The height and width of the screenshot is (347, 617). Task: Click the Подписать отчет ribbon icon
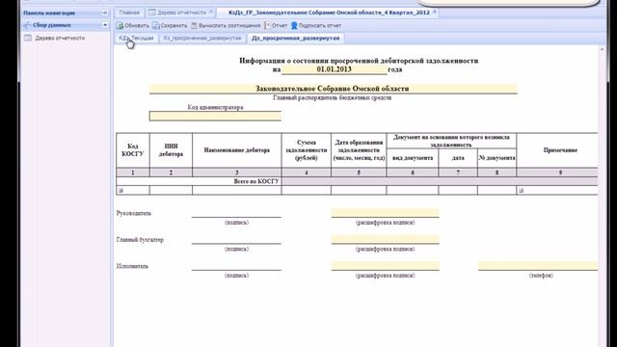294,26
